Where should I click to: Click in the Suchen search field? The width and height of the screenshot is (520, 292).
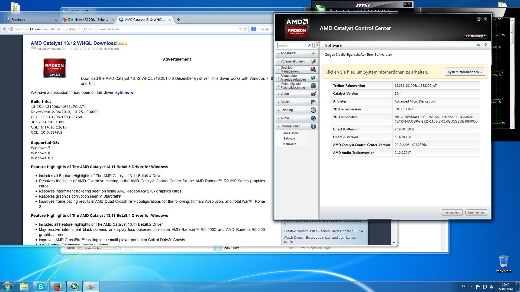coord(292,45)
